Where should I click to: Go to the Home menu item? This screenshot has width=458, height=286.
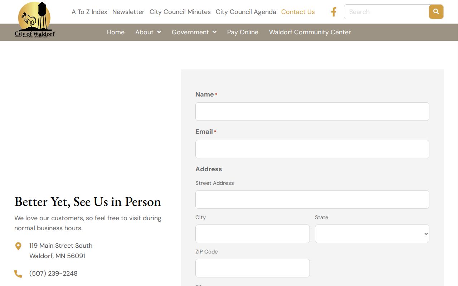pos(116,32)
